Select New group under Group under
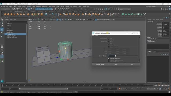The height and width of the screenshot is (96, 171). pos(108,45)
